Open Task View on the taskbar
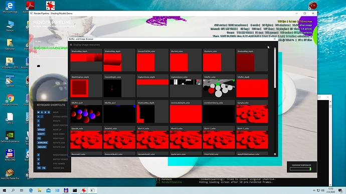The width and height of the screenshot is (346, 194). tap(22, 190)
